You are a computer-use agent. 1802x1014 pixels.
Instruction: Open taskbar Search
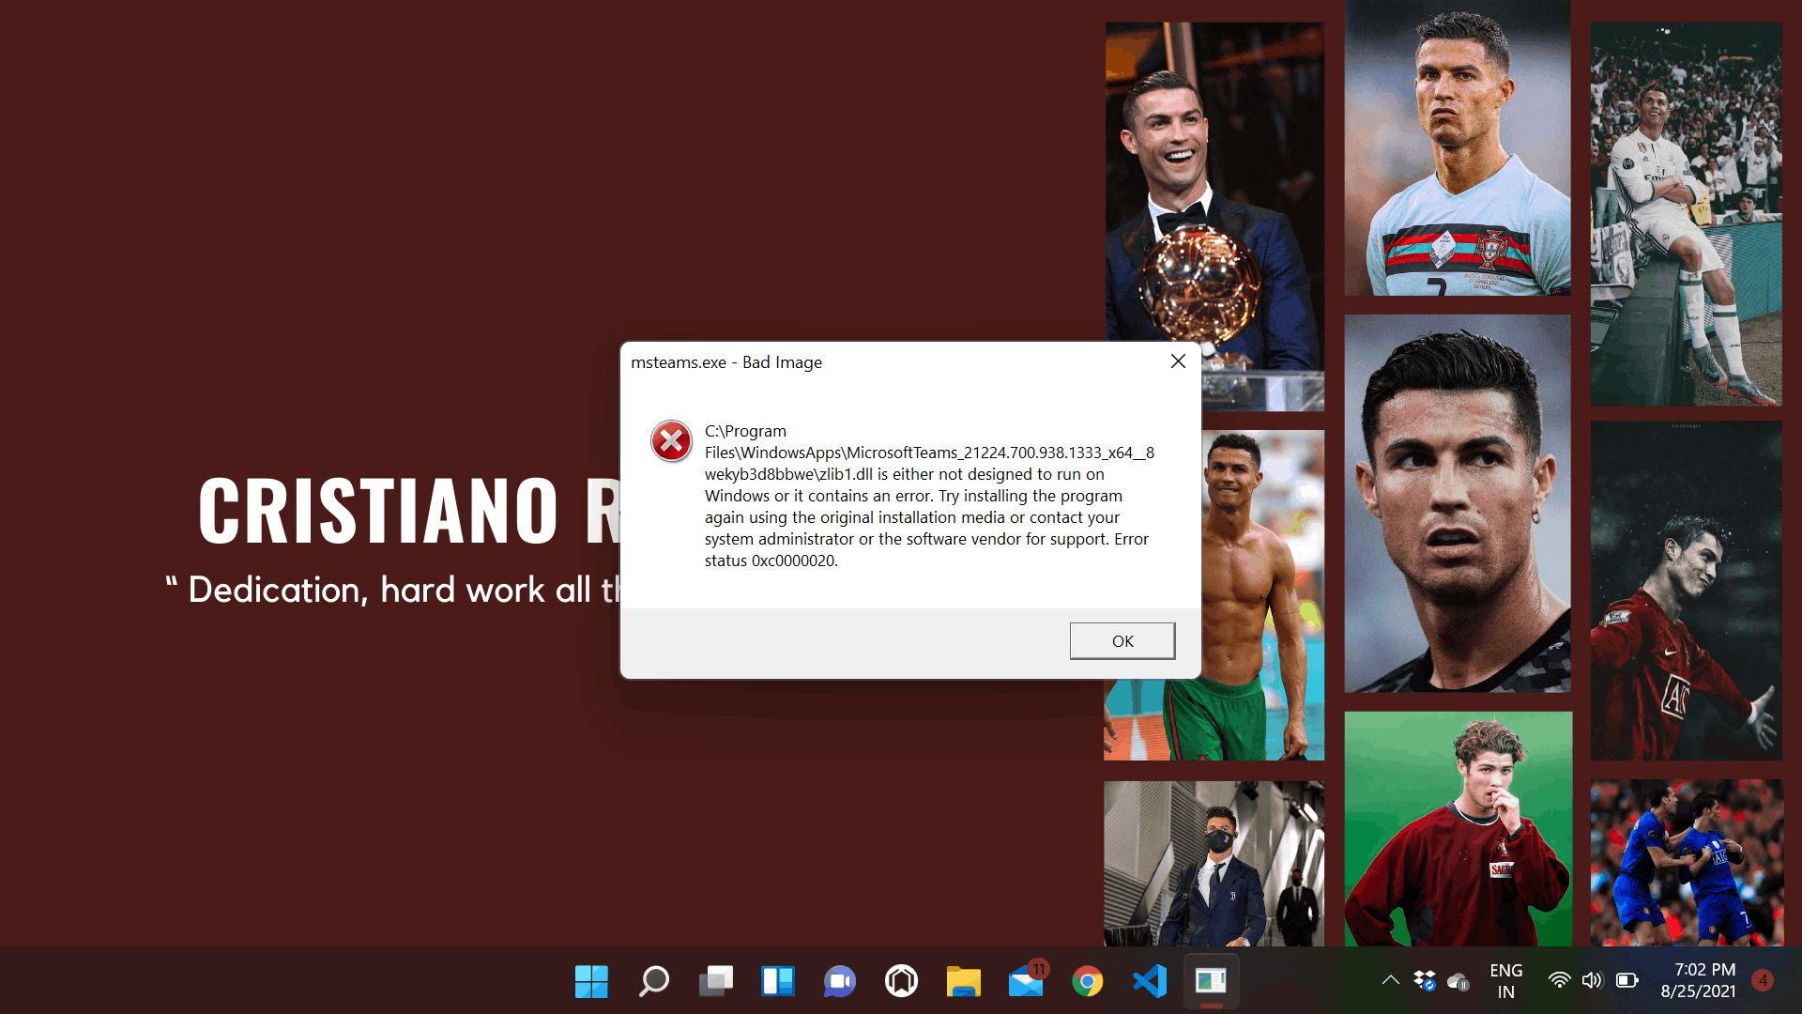point(653,981)
